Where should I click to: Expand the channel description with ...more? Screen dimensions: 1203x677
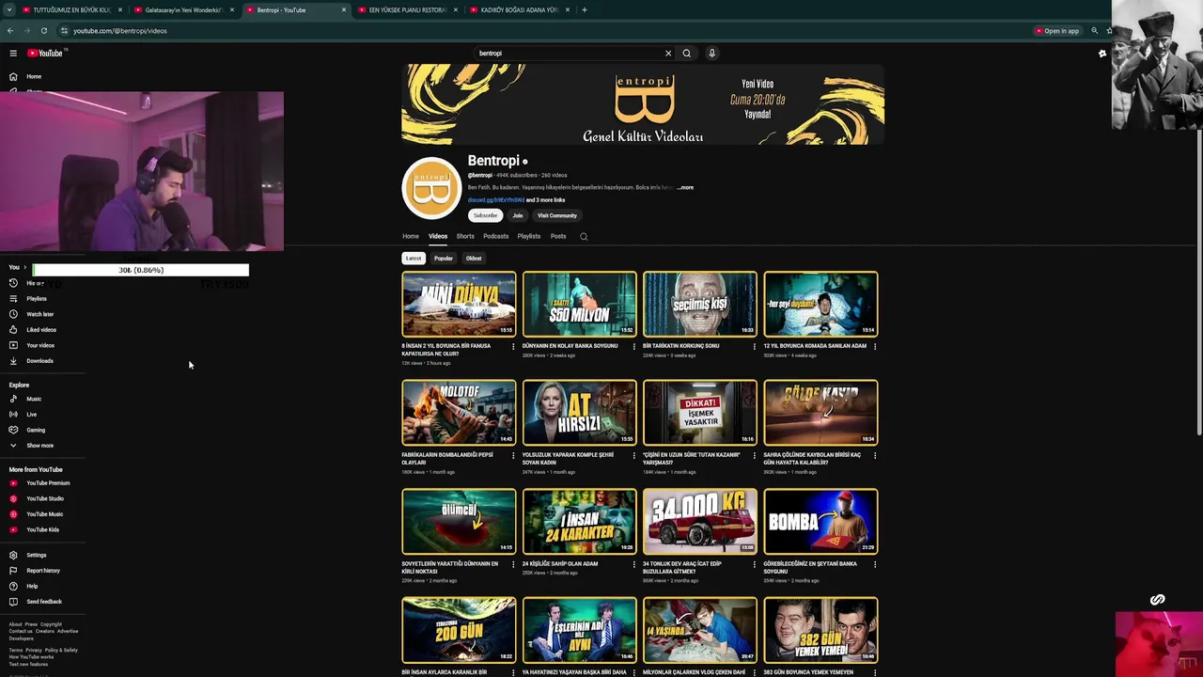pos(685,188)
